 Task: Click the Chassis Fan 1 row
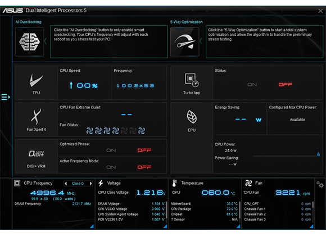point(277,209)
